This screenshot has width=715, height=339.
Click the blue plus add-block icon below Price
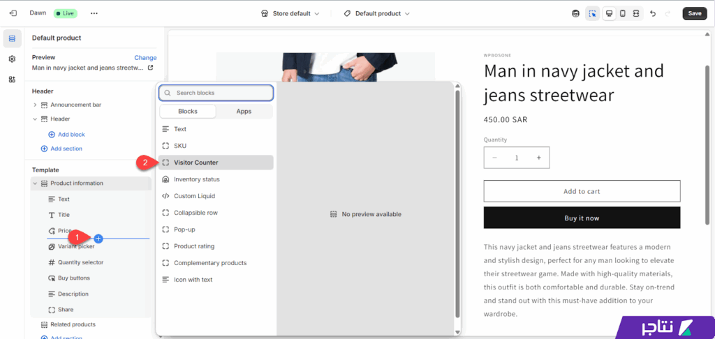[x=98, y=239]
